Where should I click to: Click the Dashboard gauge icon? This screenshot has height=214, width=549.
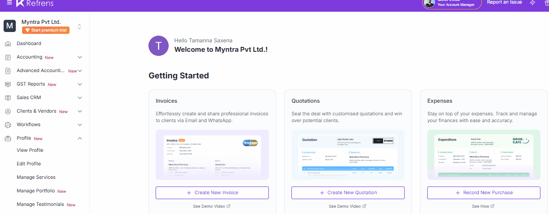[x=8, y=44]
